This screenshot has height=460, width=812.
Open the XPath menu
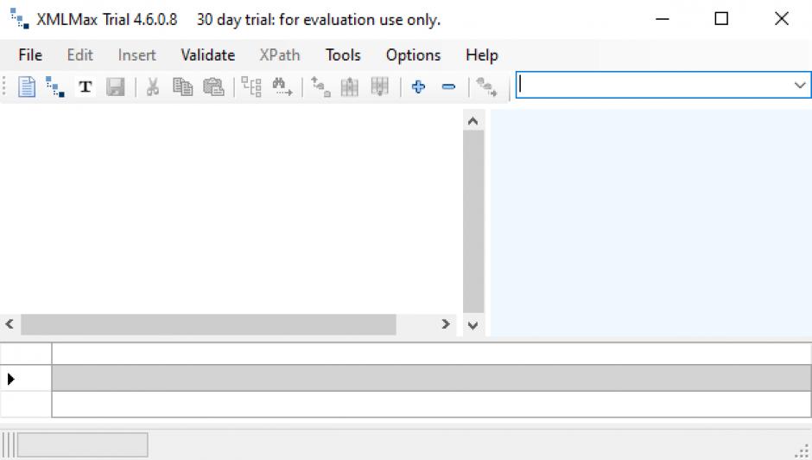tap(280, 55)
